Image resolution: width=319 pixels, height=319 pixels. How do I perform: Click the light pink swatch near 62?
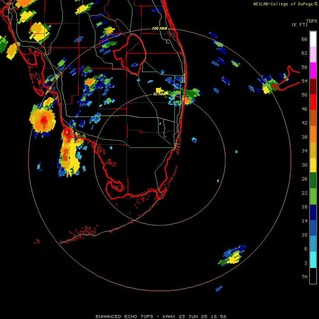[313, 54]
